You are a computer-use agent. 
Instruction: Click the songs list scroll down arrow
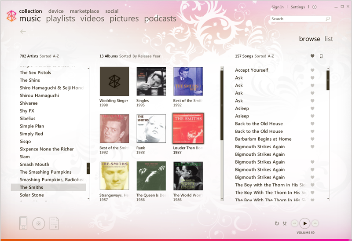pyautogui.click(x=328, y=199)
